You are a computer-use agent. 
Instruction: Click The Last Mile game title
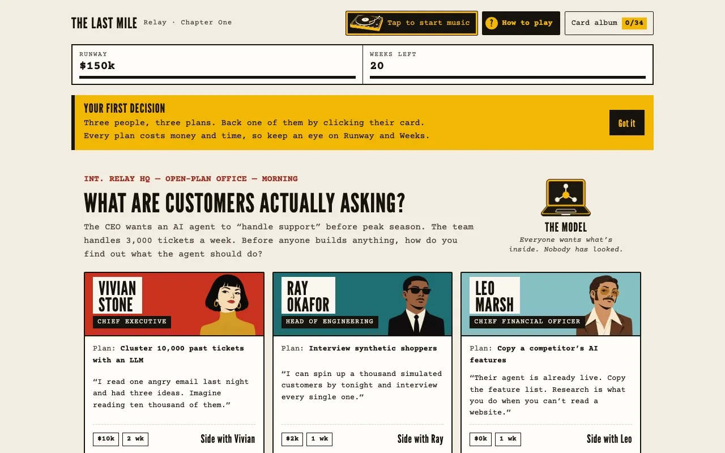(x=104, y=23)
